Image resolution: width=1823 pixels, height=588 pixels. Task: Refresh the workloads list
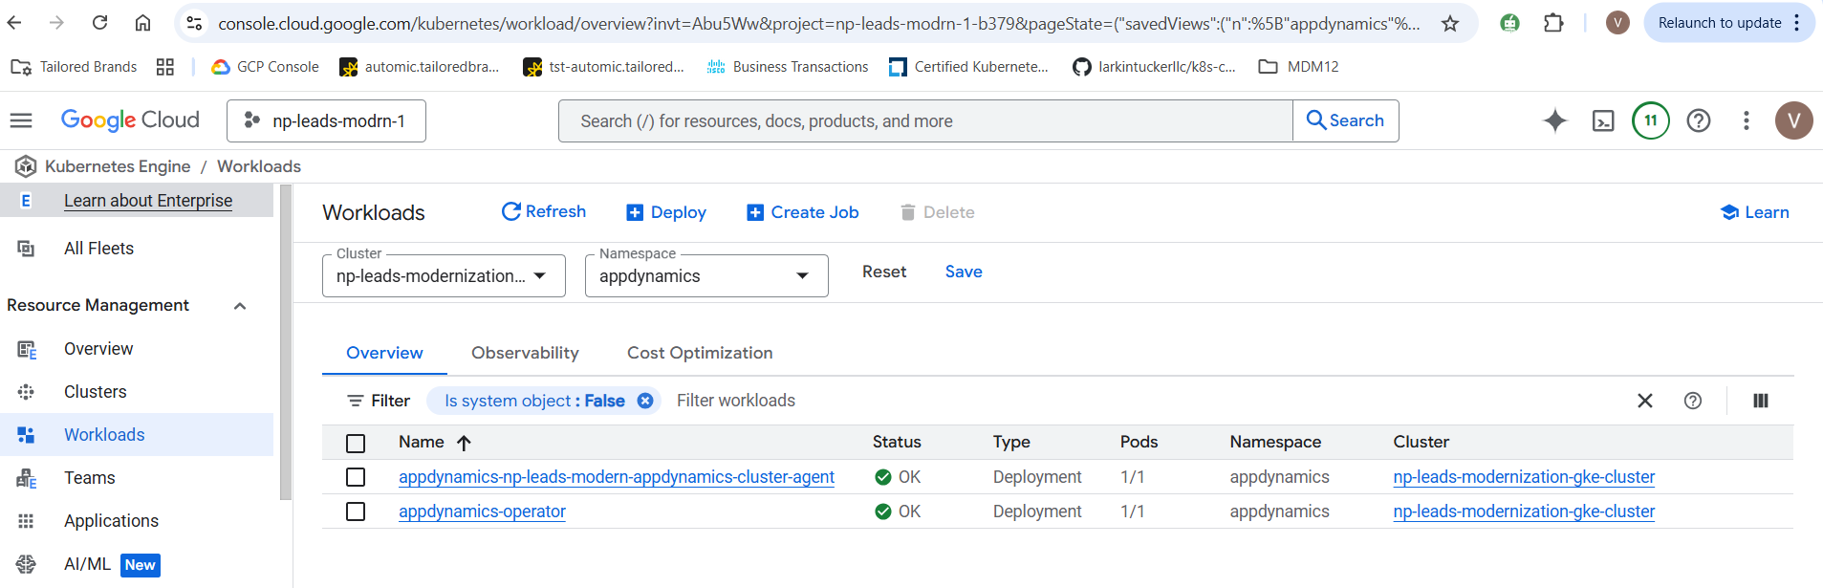coord(543,211)
